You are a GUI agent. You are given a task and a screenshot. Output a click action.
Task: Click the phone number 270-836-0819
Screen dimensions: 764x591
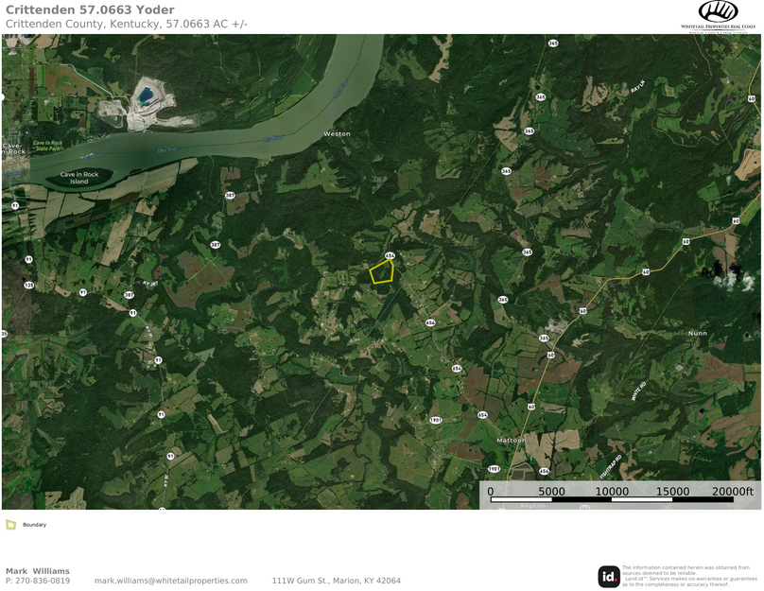(x=43, y=581)
